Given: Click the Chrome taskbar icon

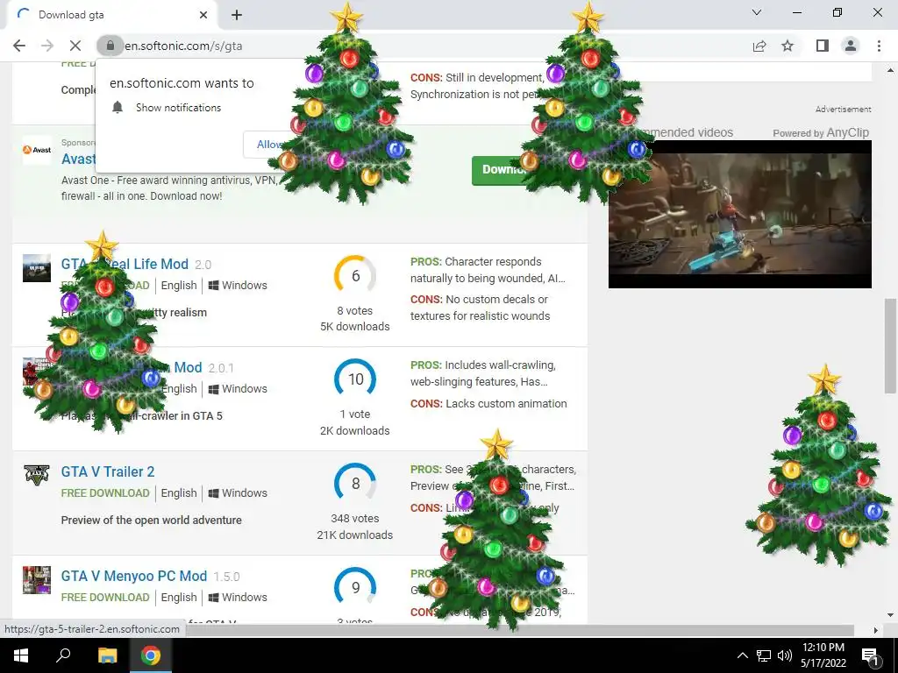Looking at the screenshot, I should 151,655.
